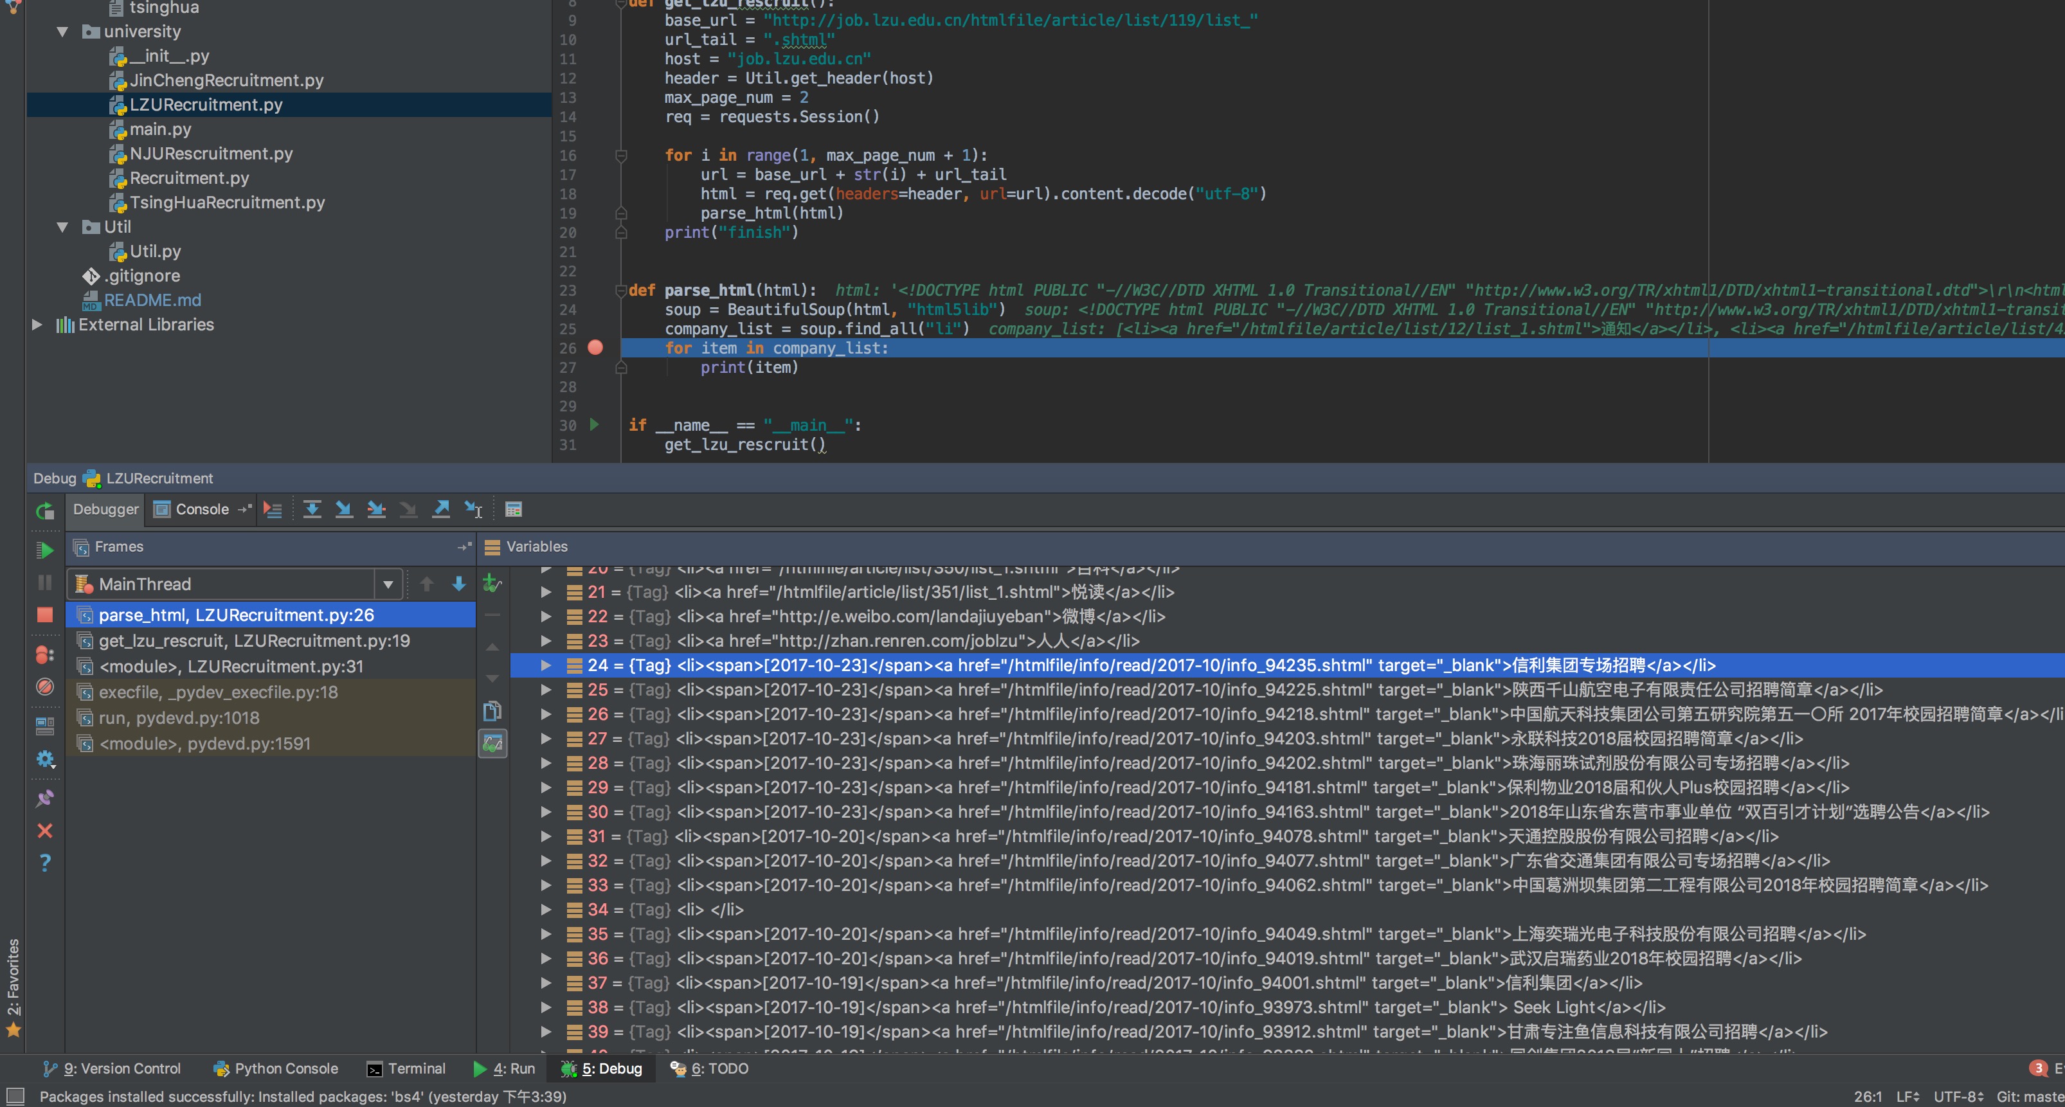
Task: Switch to the Console tab
Action: click(202, 510)
